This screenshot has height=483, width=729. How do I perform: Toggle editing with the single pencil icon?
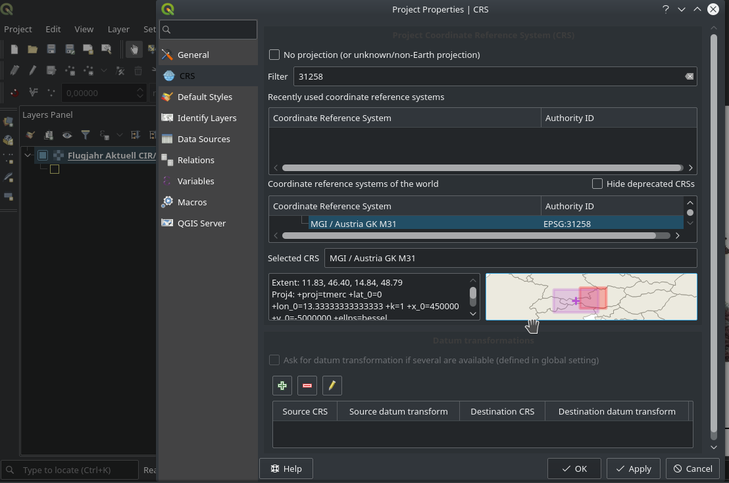click(x=32, y=70)
